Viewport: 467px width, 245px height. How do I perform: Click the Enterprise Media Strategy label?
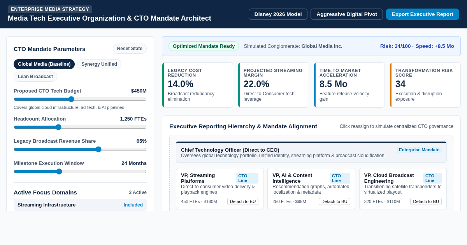50,9
